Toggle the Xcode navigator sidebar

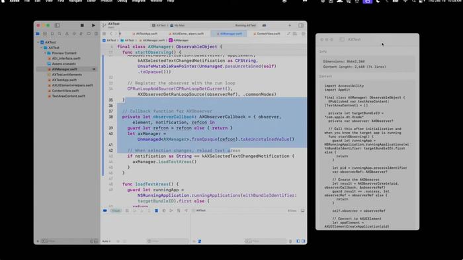coord(57,25)
